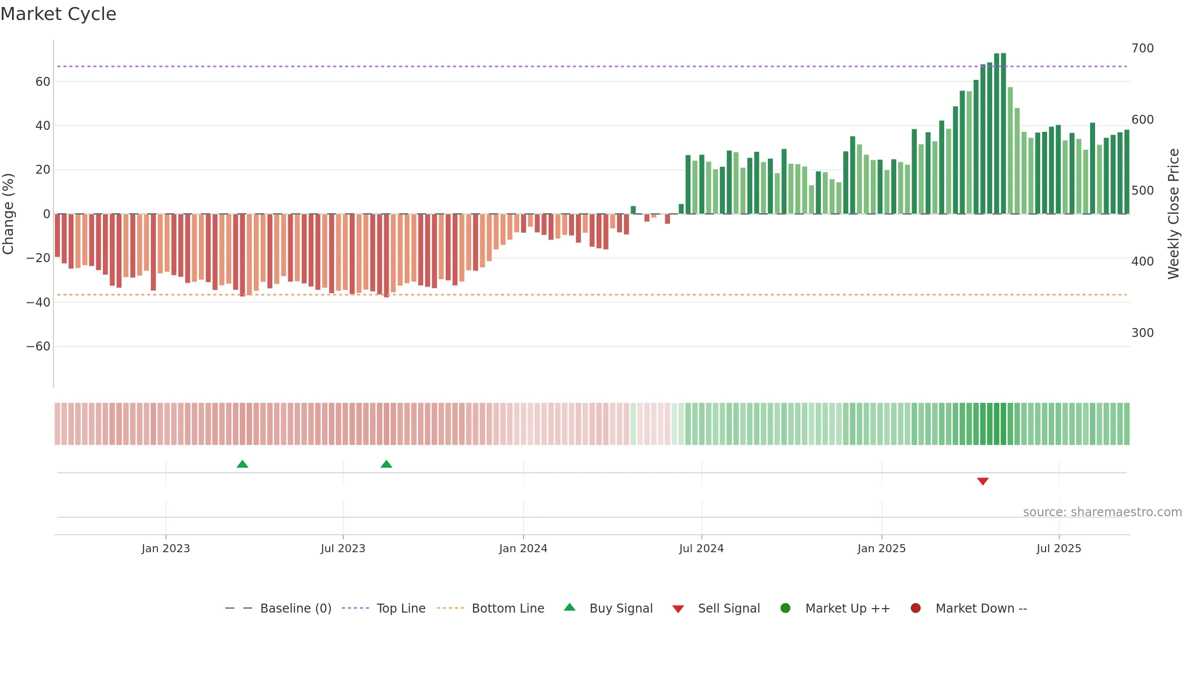The width and height of the screenshot is (1199, 674).
Task: Click the Change (%) axis title
Action: tap(8, 214)
